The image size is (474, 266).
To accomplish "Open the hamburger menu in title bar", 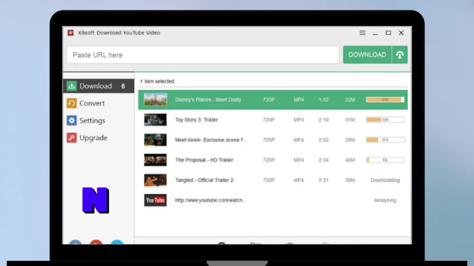I will (x=362, y=33).
